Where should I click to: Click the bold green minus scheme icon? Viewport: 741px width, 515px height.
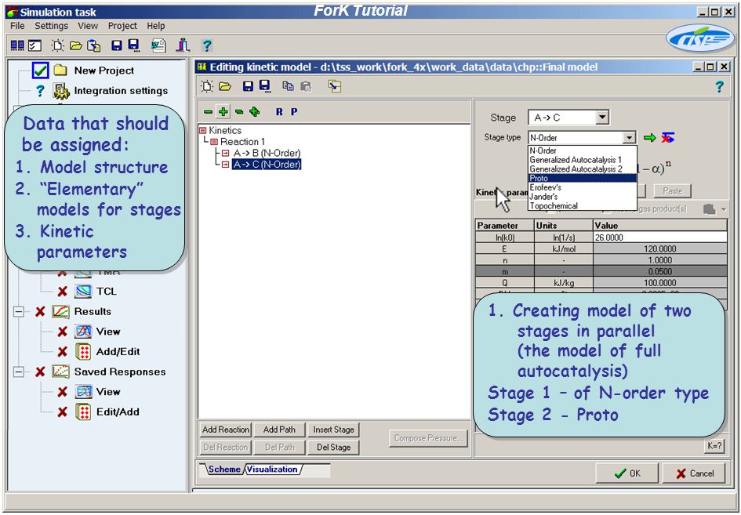coord(239,112)
